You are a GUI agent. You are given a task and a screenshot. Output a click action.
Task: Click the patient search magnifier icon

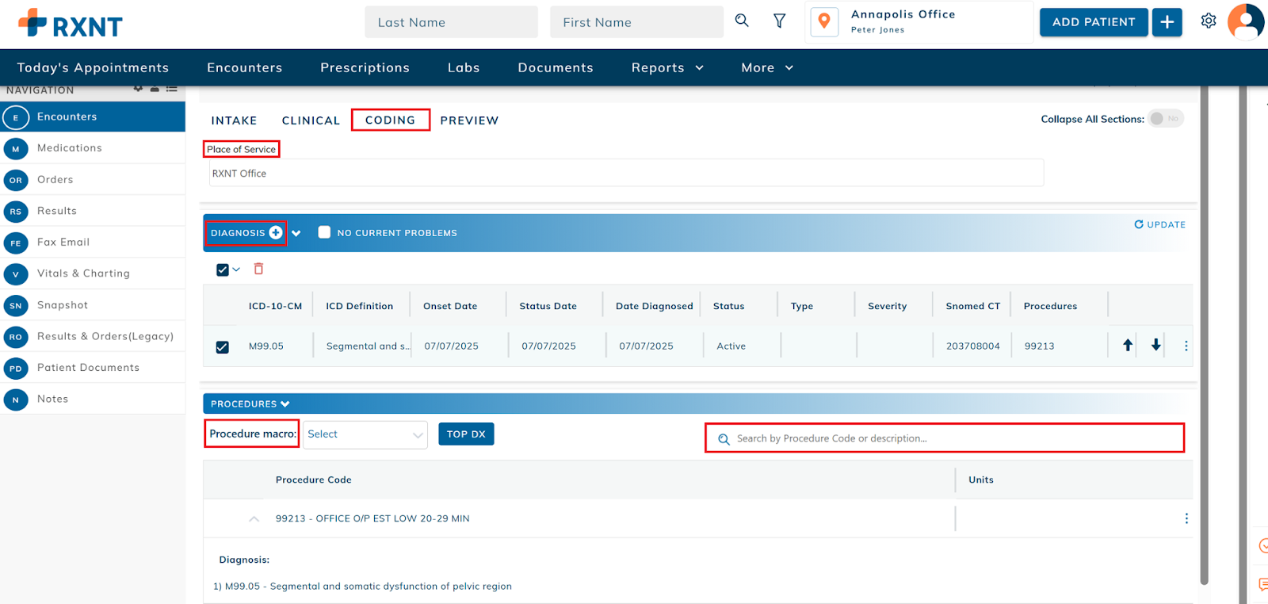[x=742, y=21]
